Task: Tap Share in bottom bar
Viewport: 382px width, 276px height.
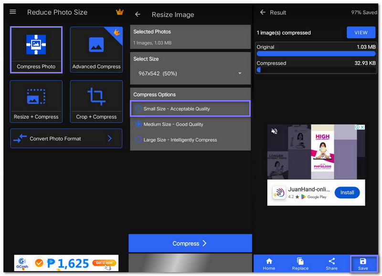Action: (331, 264)
